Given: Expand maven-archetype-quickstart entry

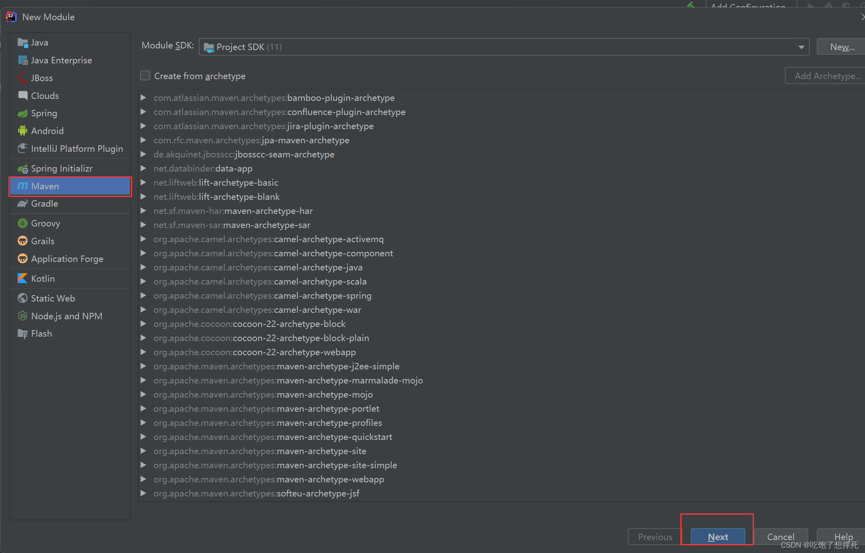Looking at the screenshot, I should pos(143,437).
